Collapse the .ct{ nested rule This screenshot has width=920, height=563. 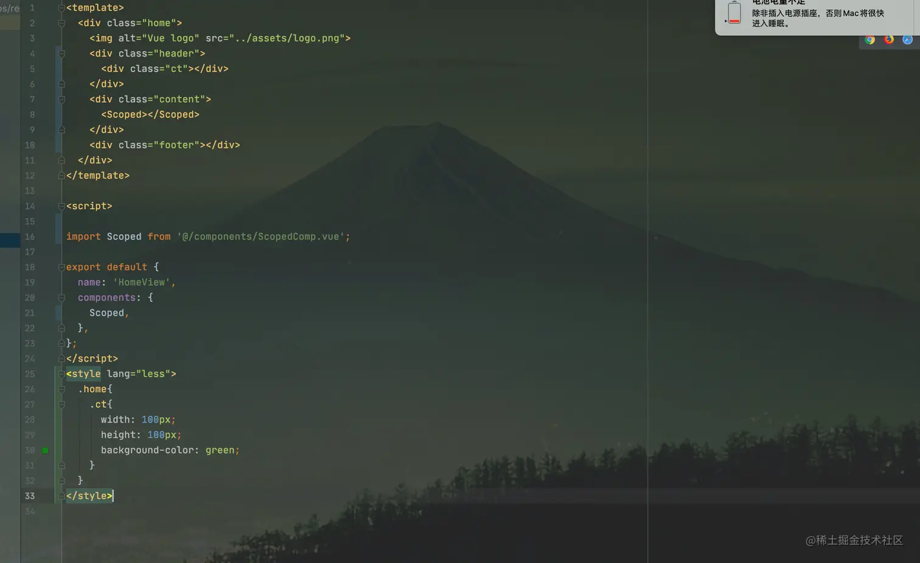[x=61, y=404]
